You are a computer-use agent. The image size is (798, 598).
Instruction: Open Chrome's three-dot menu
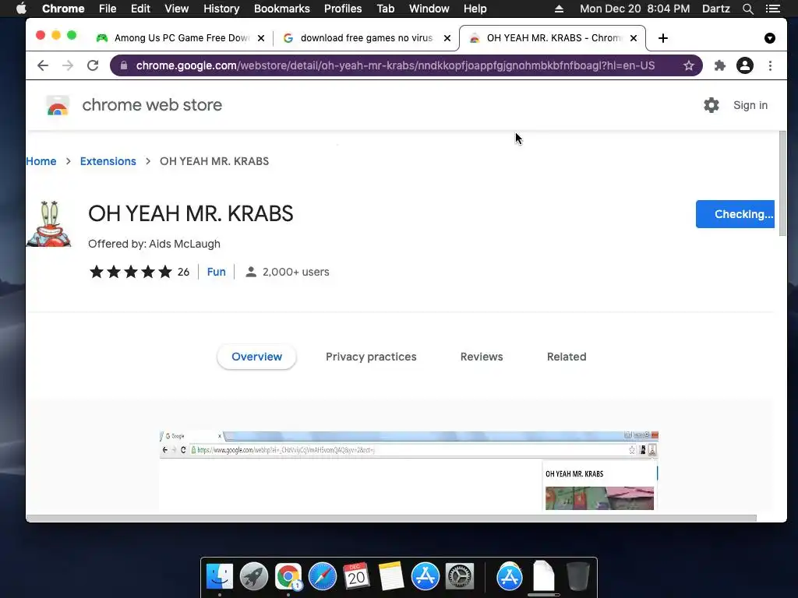pyautogui.click(x=770, y=65)
